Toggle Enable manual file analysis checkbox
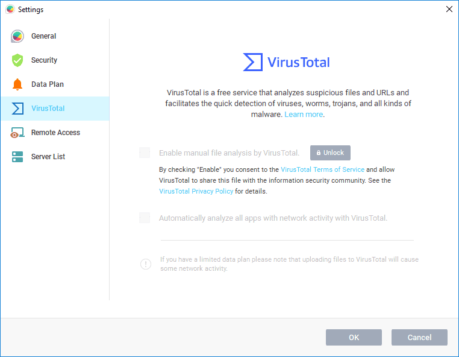 point(145,153)
